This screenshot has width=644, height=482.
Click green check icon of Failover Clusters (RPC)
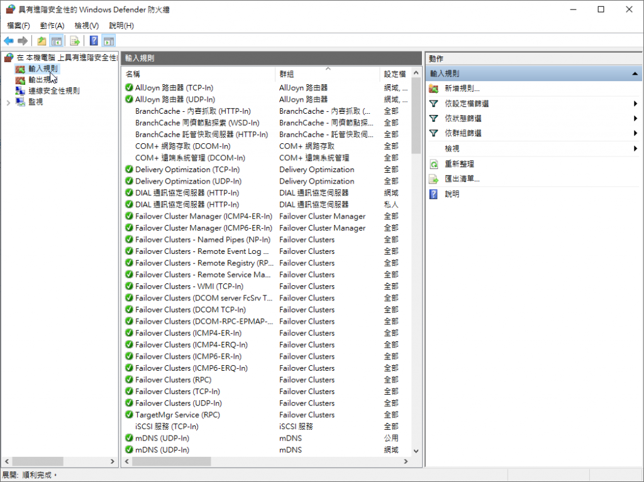coord(129,380)
